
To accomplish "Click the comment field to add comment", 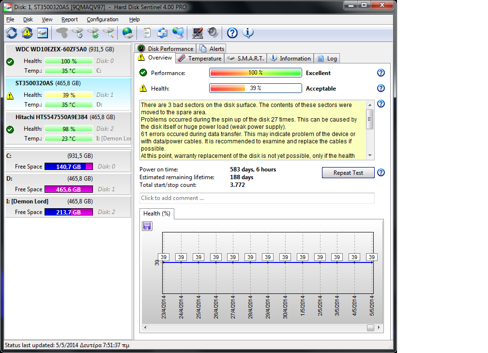I will tap(257, 198).
